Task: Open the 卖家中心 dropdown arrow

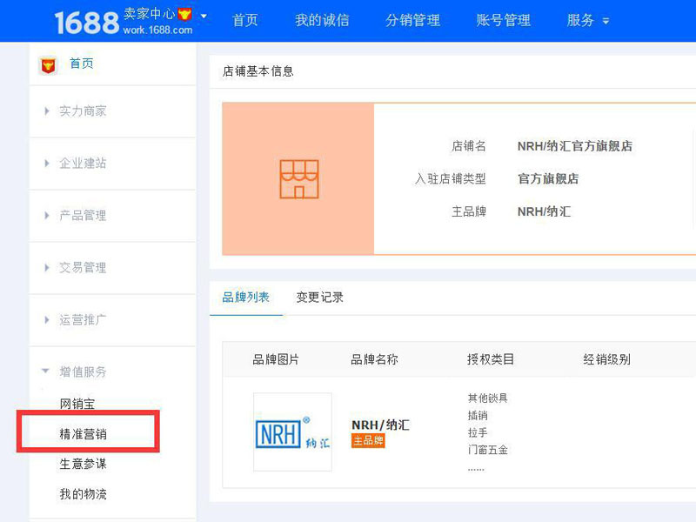Action: (x=204, y=17)
